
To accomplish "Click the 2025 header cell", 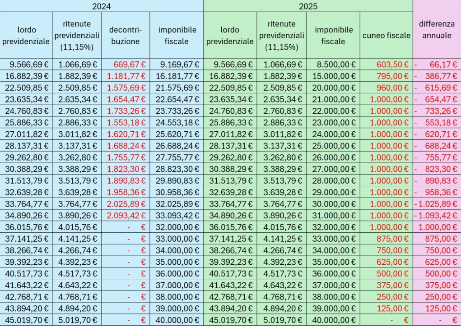I will click(x=308, y=6).
